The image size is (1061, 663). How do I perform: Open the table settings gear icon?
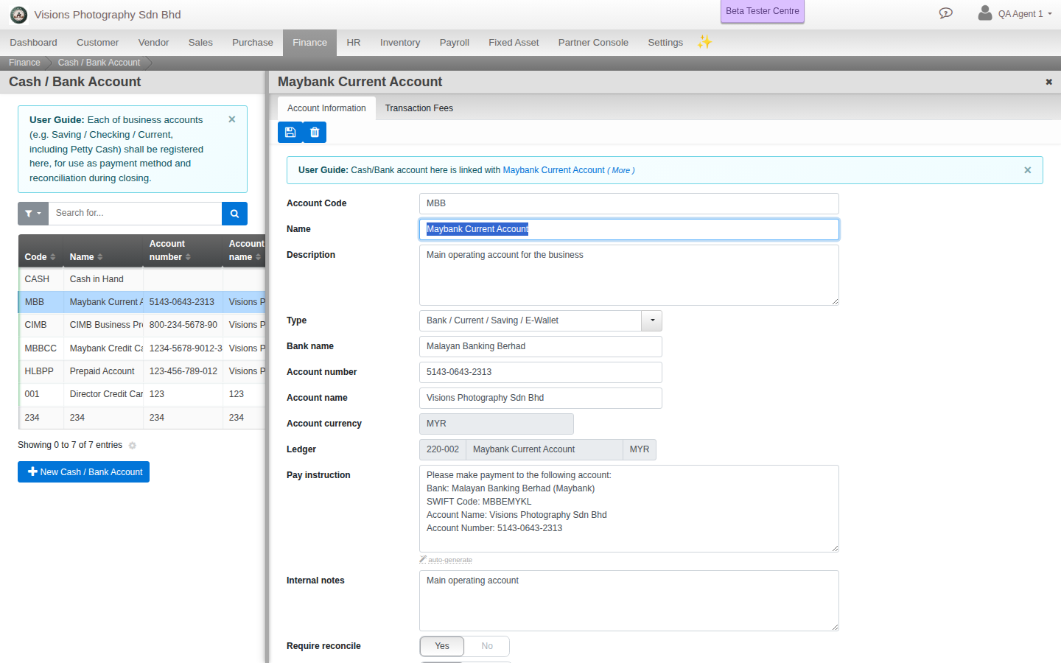click(x=133, y=446)
